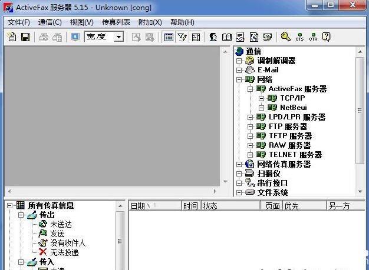Click the preview pane right scroll arrow
Viewport: 369px width, 270px height.
(215, 191)
